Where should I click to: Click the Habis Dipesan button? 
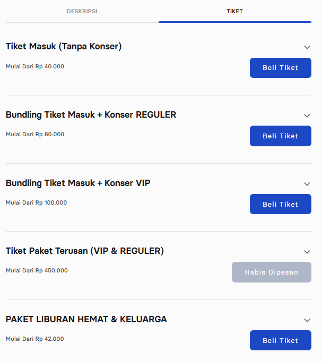[x=271, y=272]
